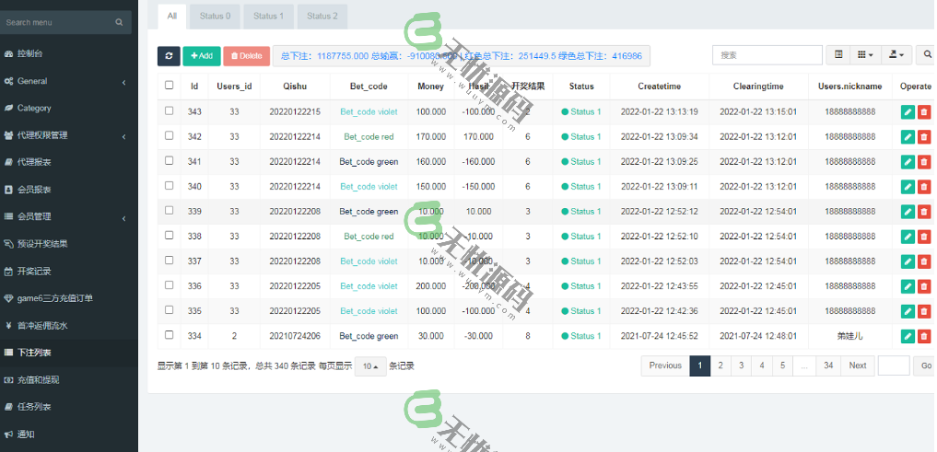Click into the 搜索 table search field
Viewport: 937px width, 452px height.
(x=767, y=56)
